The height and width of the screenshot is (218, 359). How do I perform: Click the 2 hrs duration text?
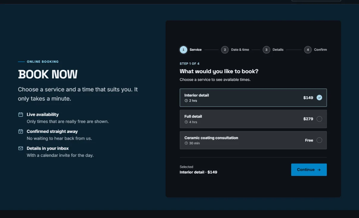coord(193,101)
